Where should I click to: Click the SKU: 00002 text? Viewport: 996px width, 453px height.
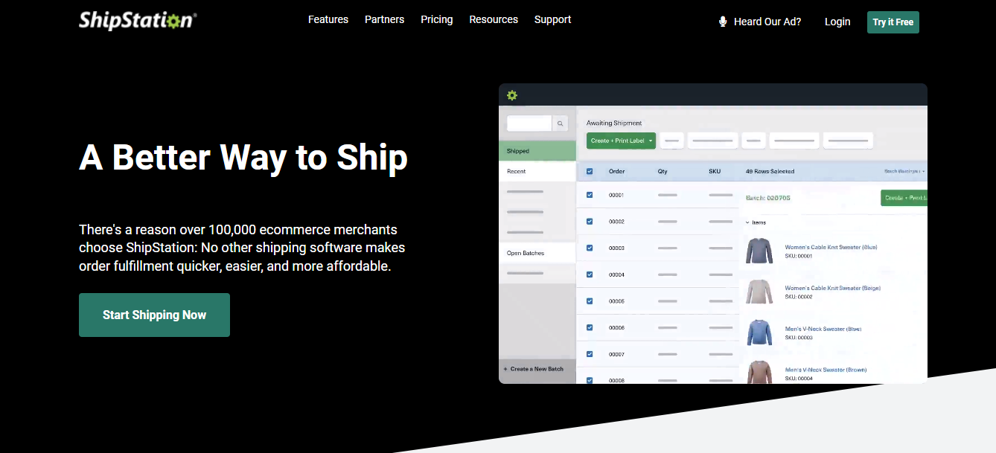798,297
